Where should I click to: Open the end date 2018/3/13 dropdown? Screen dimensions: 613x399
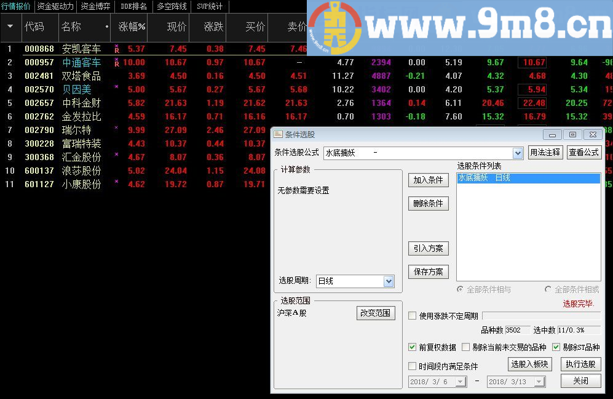coord(539,381)
